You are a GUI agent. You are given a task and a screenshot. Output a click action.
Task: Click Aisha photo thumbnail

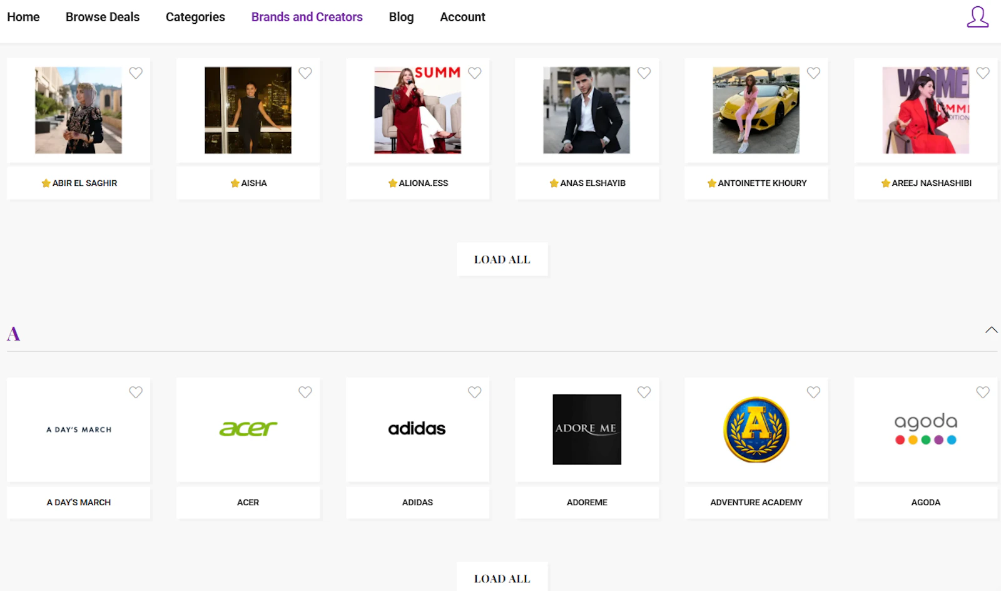click(248, 110)
